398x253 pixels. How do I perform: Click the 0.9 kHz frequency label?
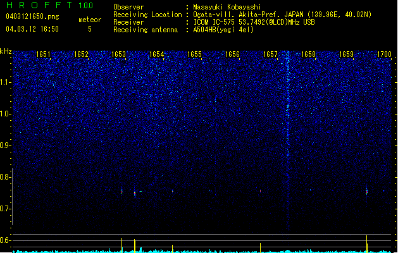[x=5, y=145]
